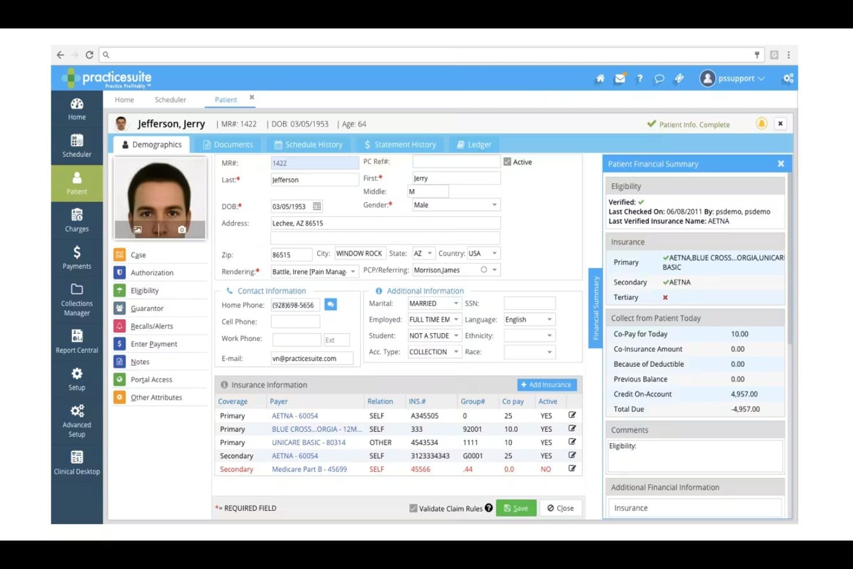Click the Validate Claim Rules help icon
Screen dimensions: 853x569
coord(489,508)
